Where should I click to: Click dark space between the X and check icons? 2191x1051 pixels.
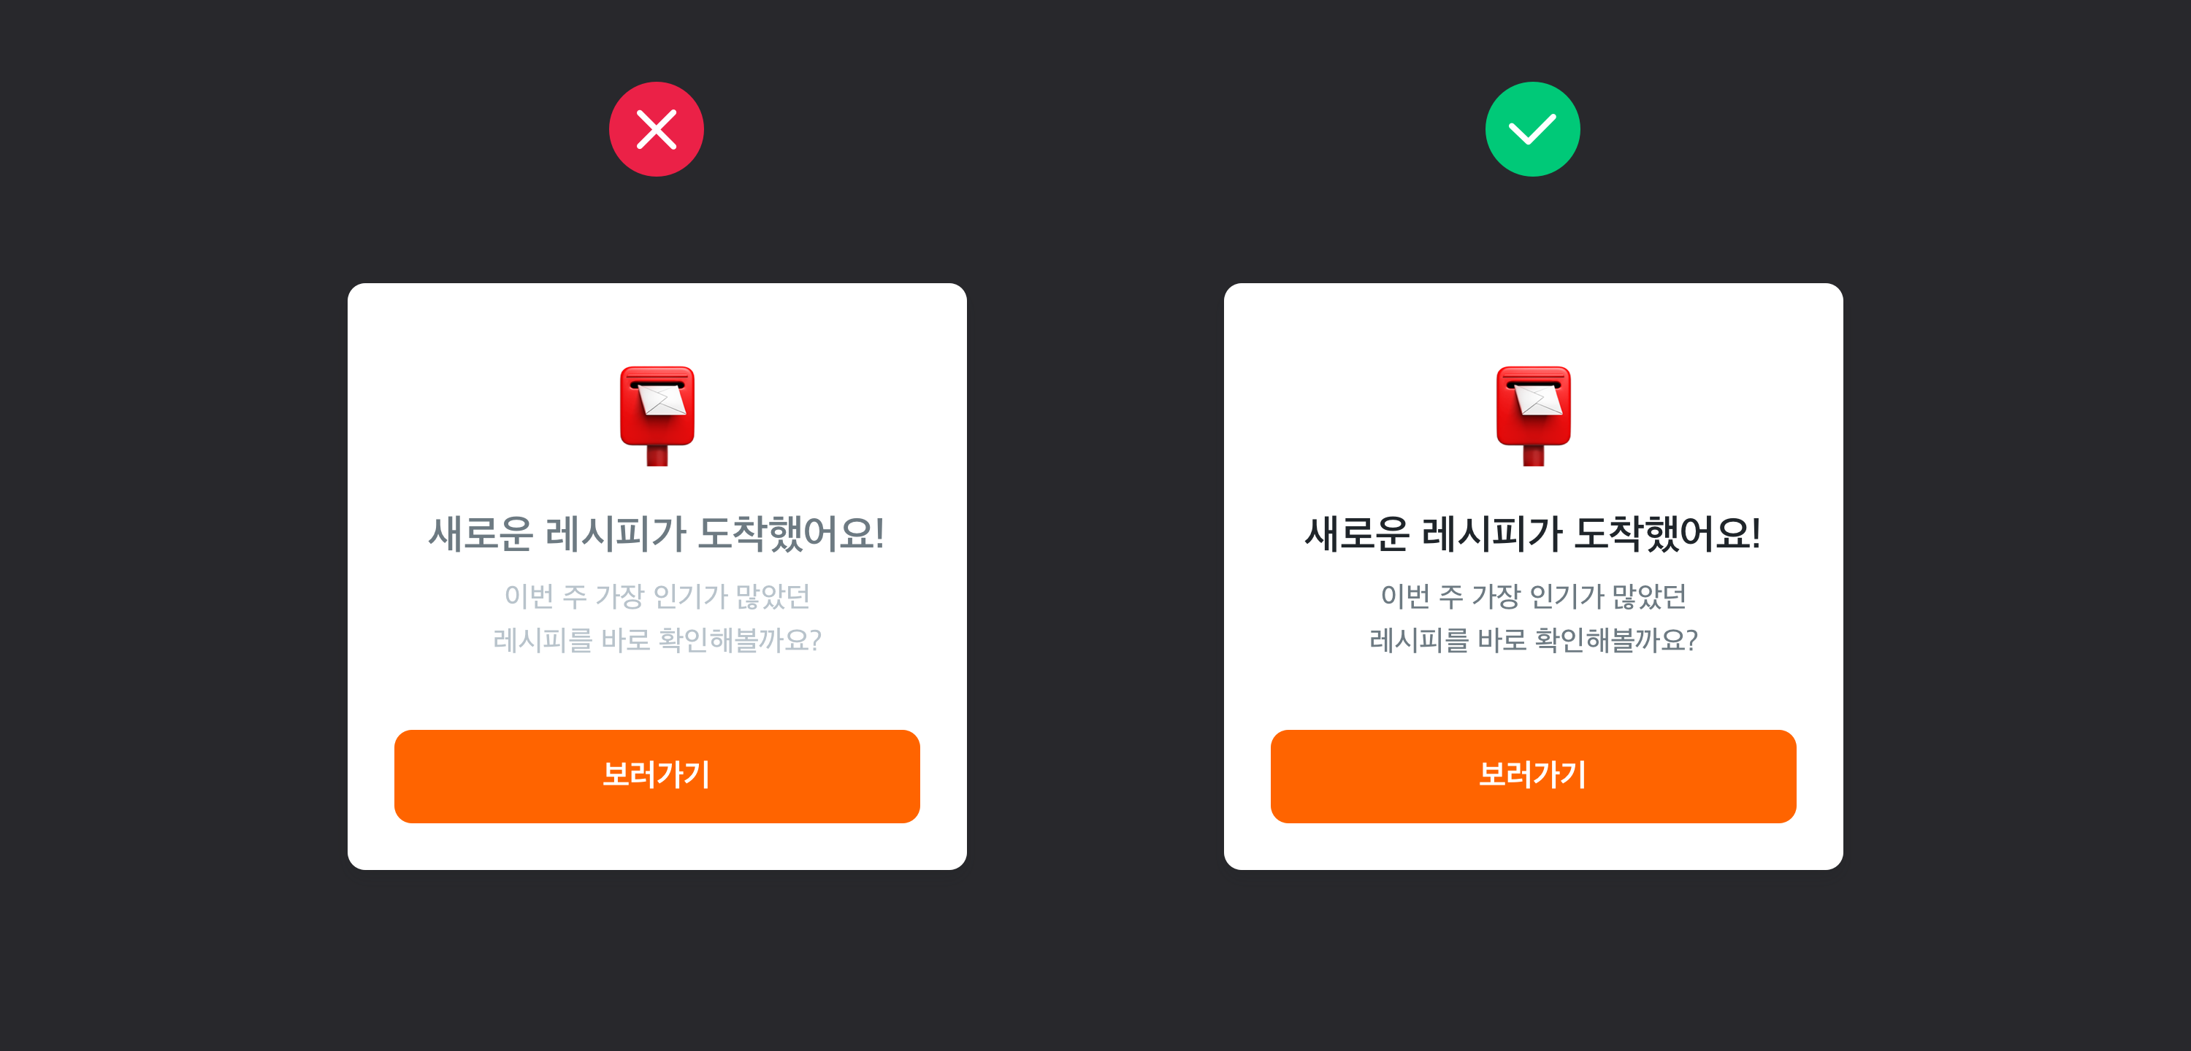point(1095,129)
